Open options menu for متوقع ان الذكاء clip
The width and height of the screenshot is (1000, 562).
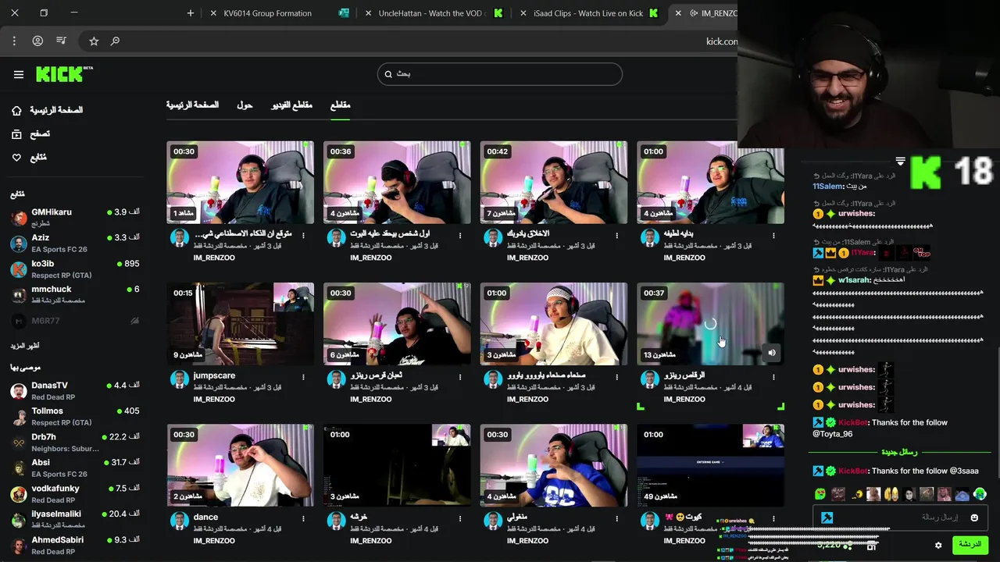(303, 235)
